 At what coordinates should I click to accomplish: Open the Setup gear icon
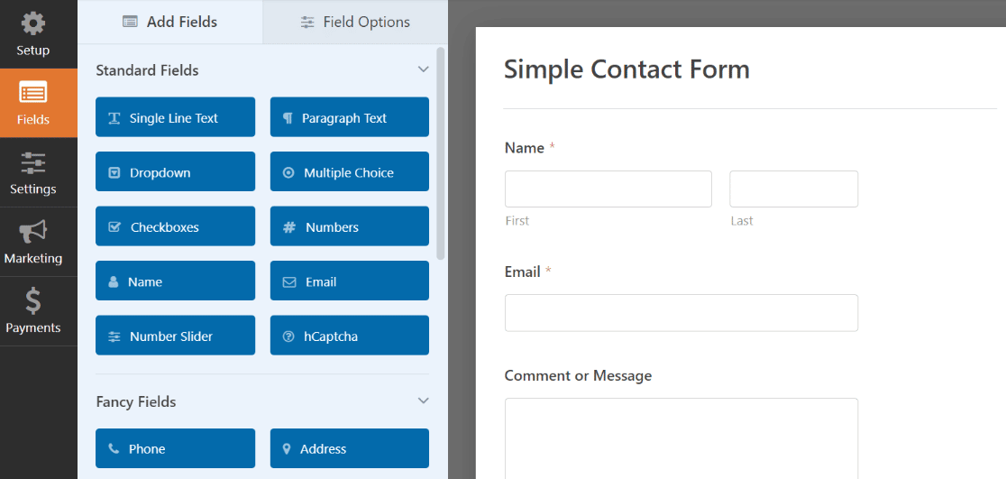pyautogui.click(x=33, y=24)
